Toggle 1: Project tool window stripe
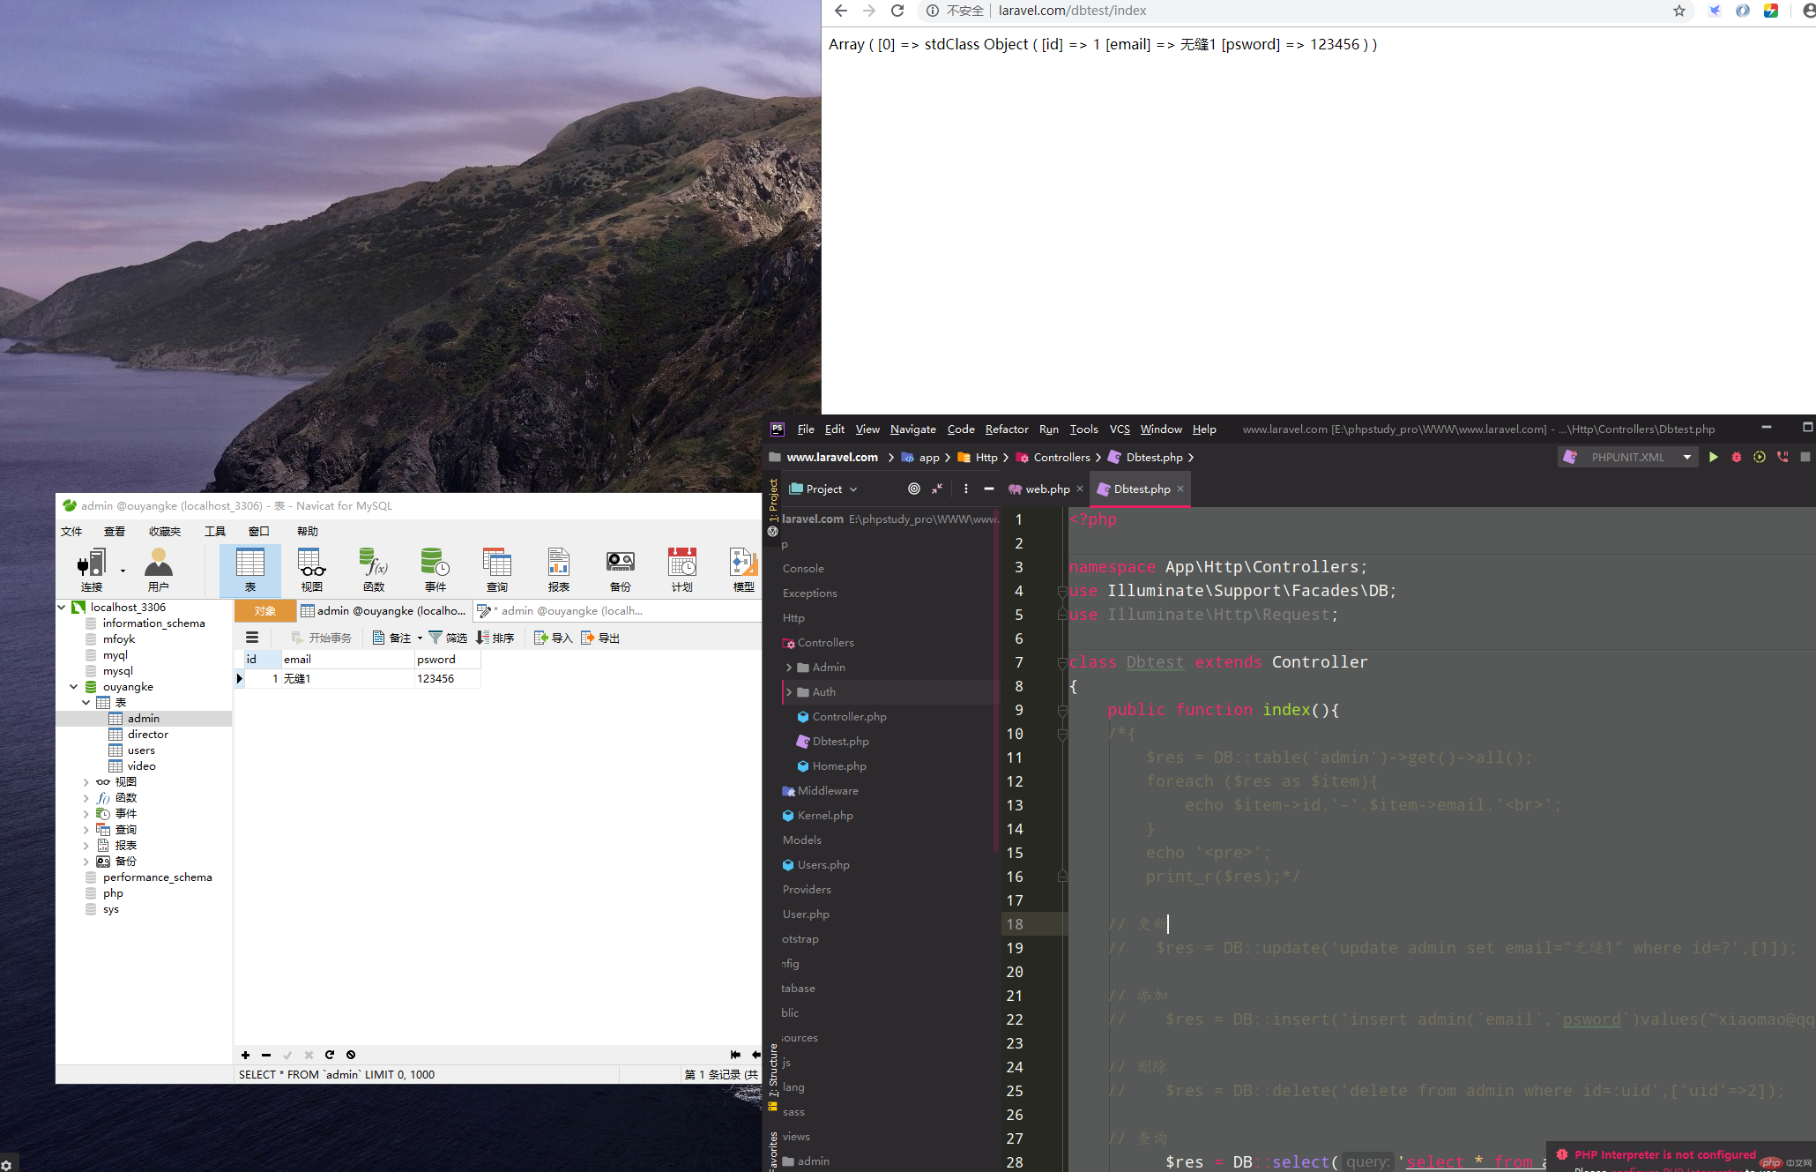1816x1172 pixels. point(773,500)
